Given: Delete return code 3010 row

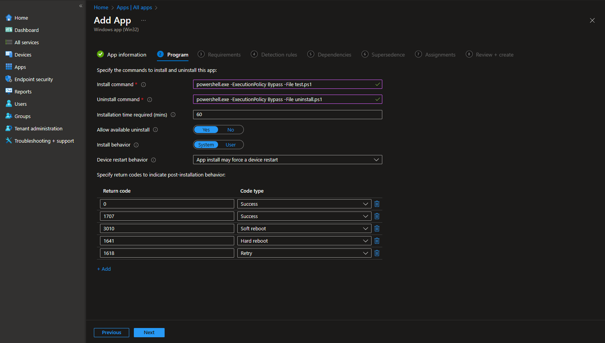Looking at the screenshot, I should coord(377,228).
